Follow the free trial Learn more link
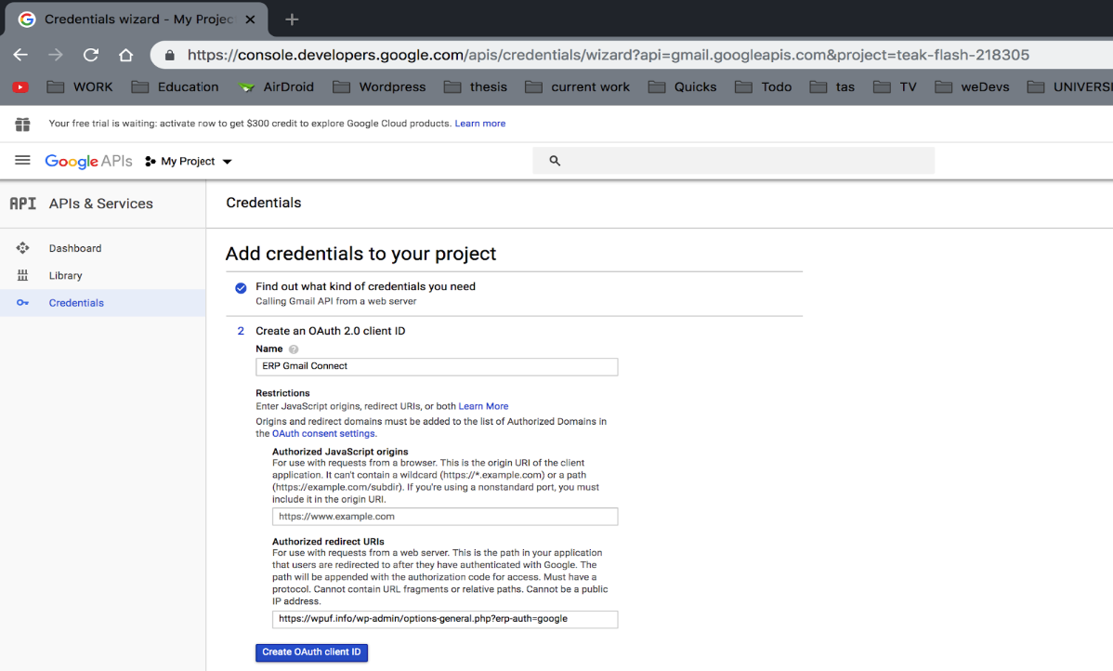Viewport: 1113px width, 671px height. pos(479,124)
